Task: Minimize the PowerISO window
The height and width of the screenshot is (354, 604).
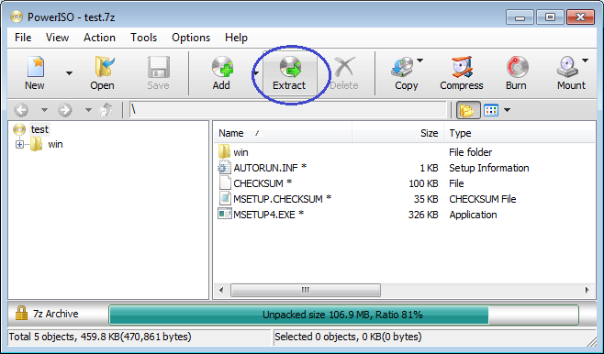Action: pos(520,17)
